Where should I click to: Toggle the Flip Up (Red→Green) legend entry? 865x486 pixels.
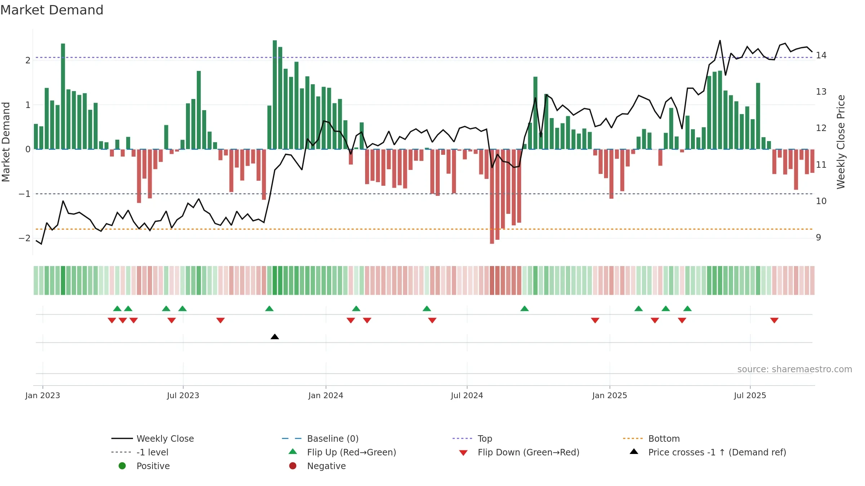click(342, 452)
